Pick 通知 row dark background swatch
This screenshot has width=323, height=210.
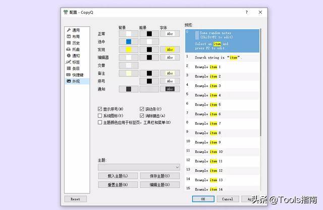pyautogui.click(x=129, y=89)
